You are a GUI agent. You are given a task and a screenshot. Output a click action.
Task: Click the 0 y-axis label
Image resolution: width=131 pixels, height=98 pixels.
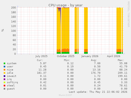click(15, 54)
